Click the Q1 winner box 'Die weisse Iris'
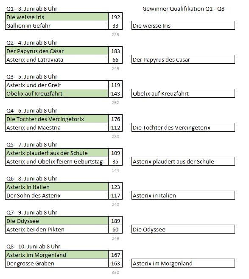Screen dimensions: 249x279 [x=183, y=25]
